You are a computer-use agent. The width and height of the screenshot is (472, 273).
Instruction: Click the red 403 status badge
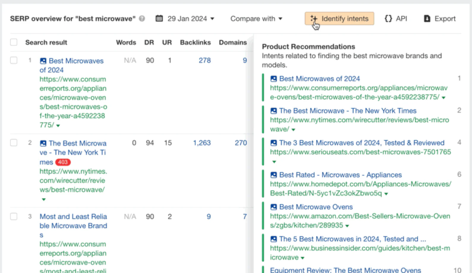63,162
